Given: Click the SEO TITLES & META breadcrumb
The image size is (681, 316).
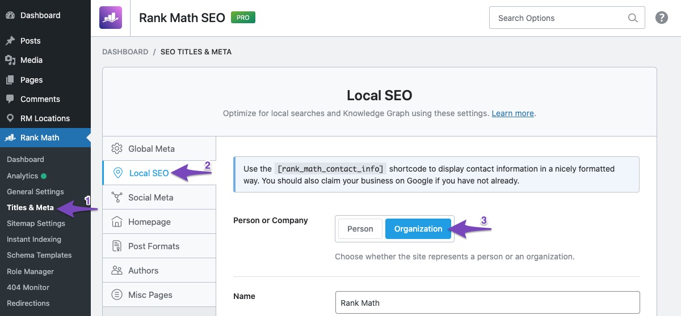Looking at the screenshot, I should click(196, 52).
